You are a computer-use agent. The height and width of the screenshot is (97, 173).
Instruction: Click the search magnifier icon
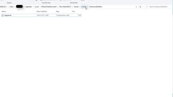click(147, 7)
